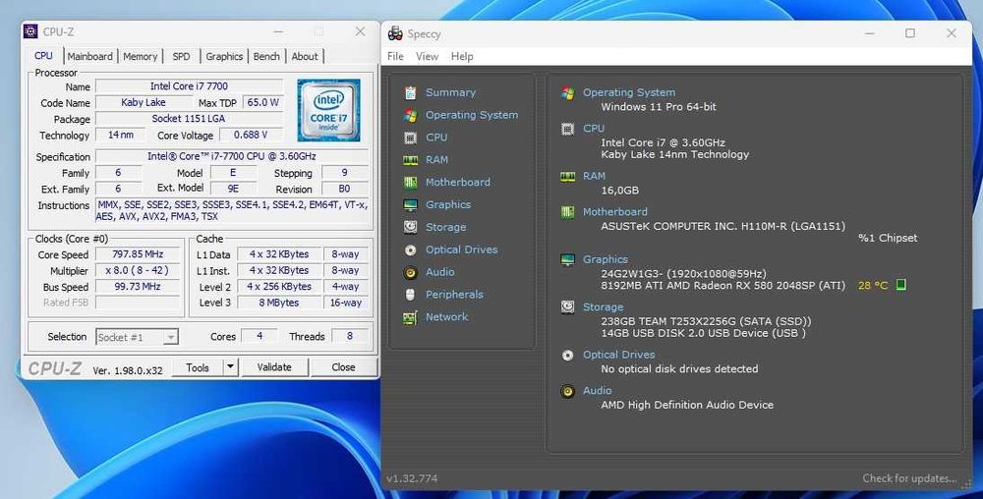
Task: Click the monitor icon beside Graphics summary heading
Action: pyautogui.click(x=568, y=260)
